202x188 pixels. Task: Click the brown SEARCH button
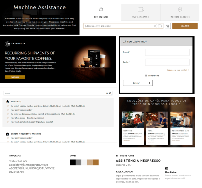(185, 26)
